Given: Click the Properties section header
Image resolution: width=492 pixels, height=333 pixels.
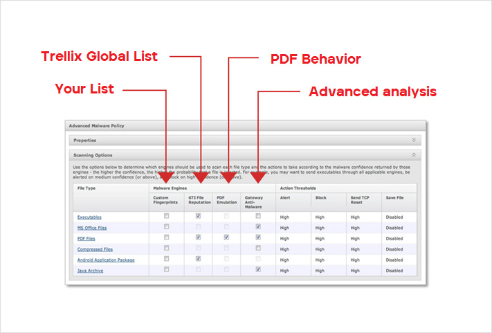Looking at the screenshot, I should (x=245, y=141).
